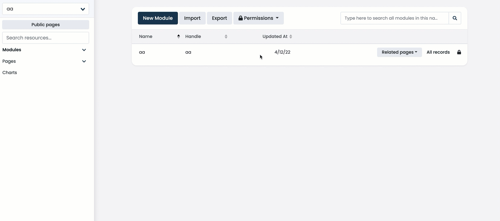Expand the Pages section chevron
500x221 pixels.
point(84,61)
